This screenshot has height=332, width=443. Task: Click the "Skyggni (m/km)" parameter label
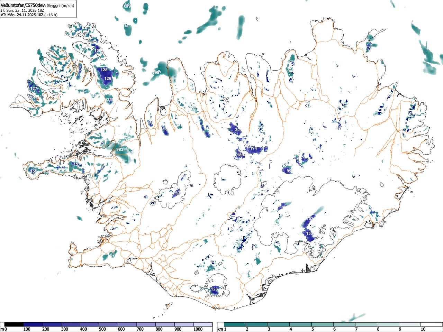[x=61, y=6]
